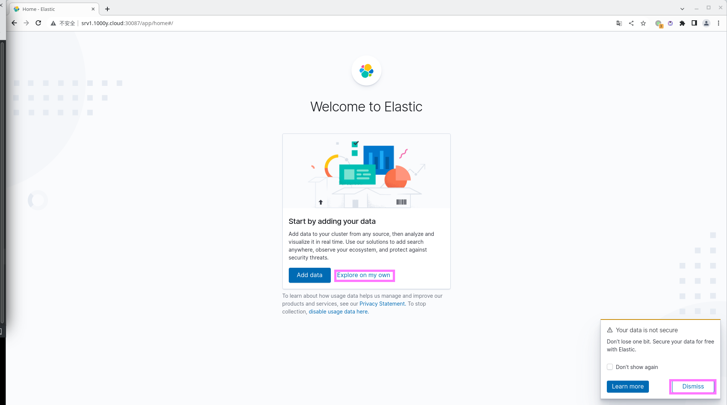Click the browser forward arrow
Screen dimensions: 727x405
tap(26, 23)
